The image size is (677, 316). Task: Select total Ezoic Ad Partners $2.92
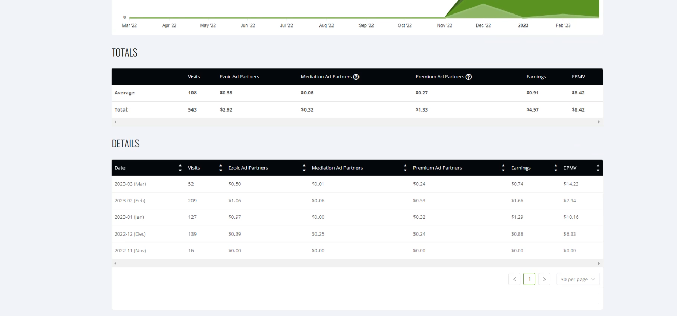(x=226, y=110)
